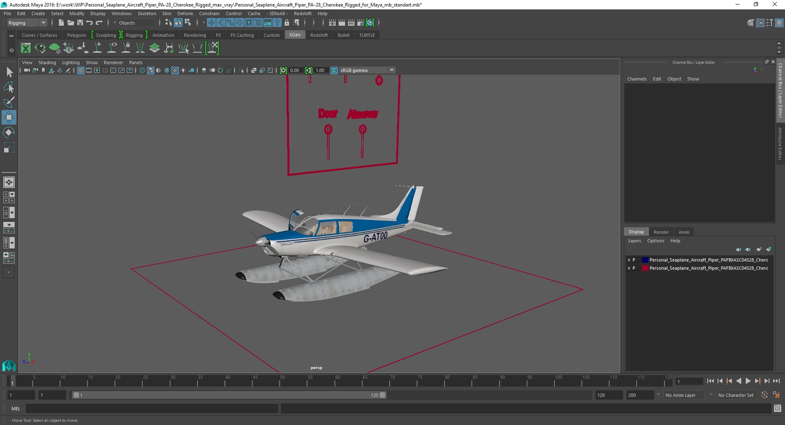Click the guide lock shelf icon
Image resolution: width=785 pixels, height=425 pixels.
126,48
